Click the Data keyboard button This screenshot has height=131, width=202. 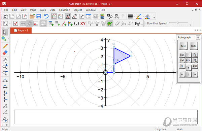194,46
